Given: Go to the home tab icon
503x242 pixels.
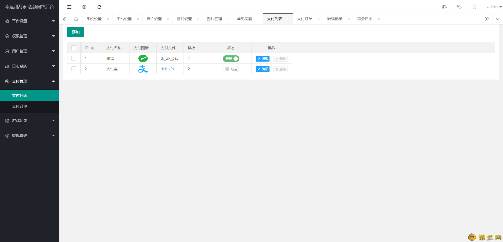Looking at the screenshot, I should point(76,19).
